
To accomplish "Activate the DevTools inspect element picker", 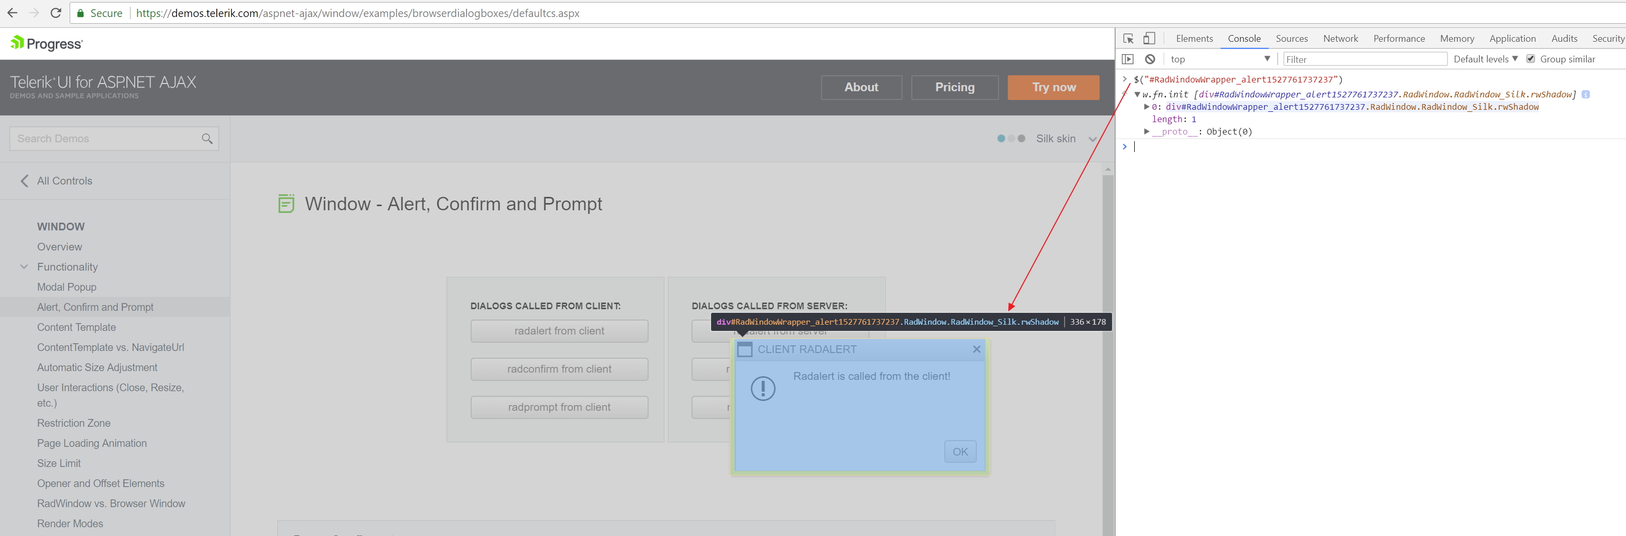I will (x=1129, y=39).
